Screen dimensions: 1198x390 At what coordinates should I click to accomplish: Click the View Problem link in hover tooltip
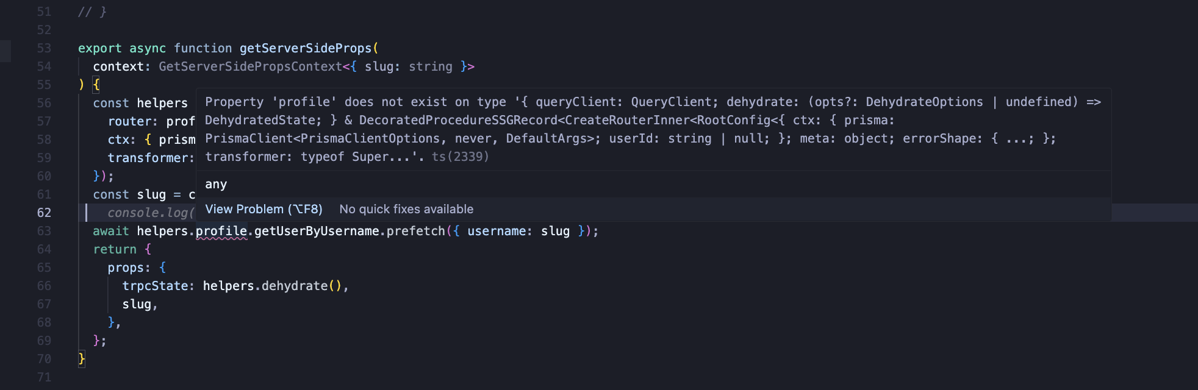tap(264, 209)
